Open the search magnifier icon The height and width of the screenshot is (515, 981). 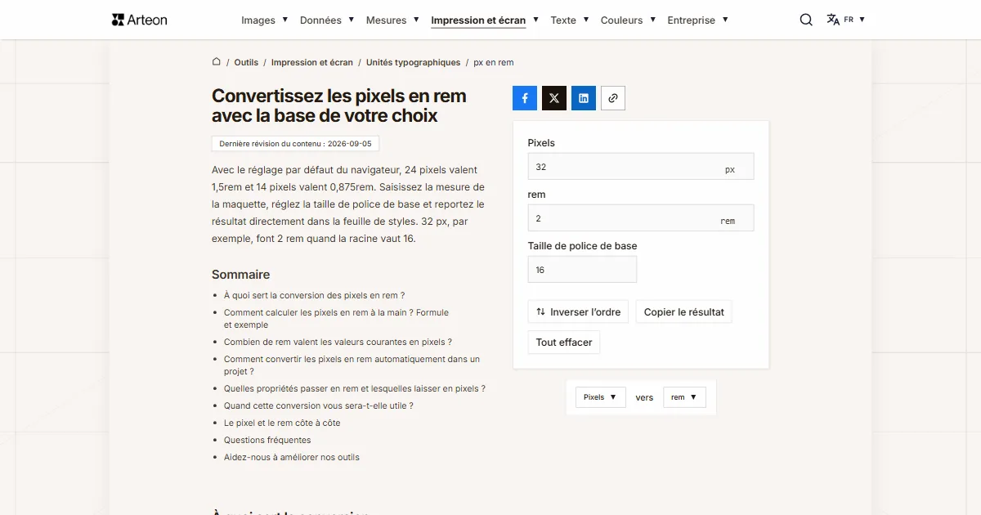point(806,20)
